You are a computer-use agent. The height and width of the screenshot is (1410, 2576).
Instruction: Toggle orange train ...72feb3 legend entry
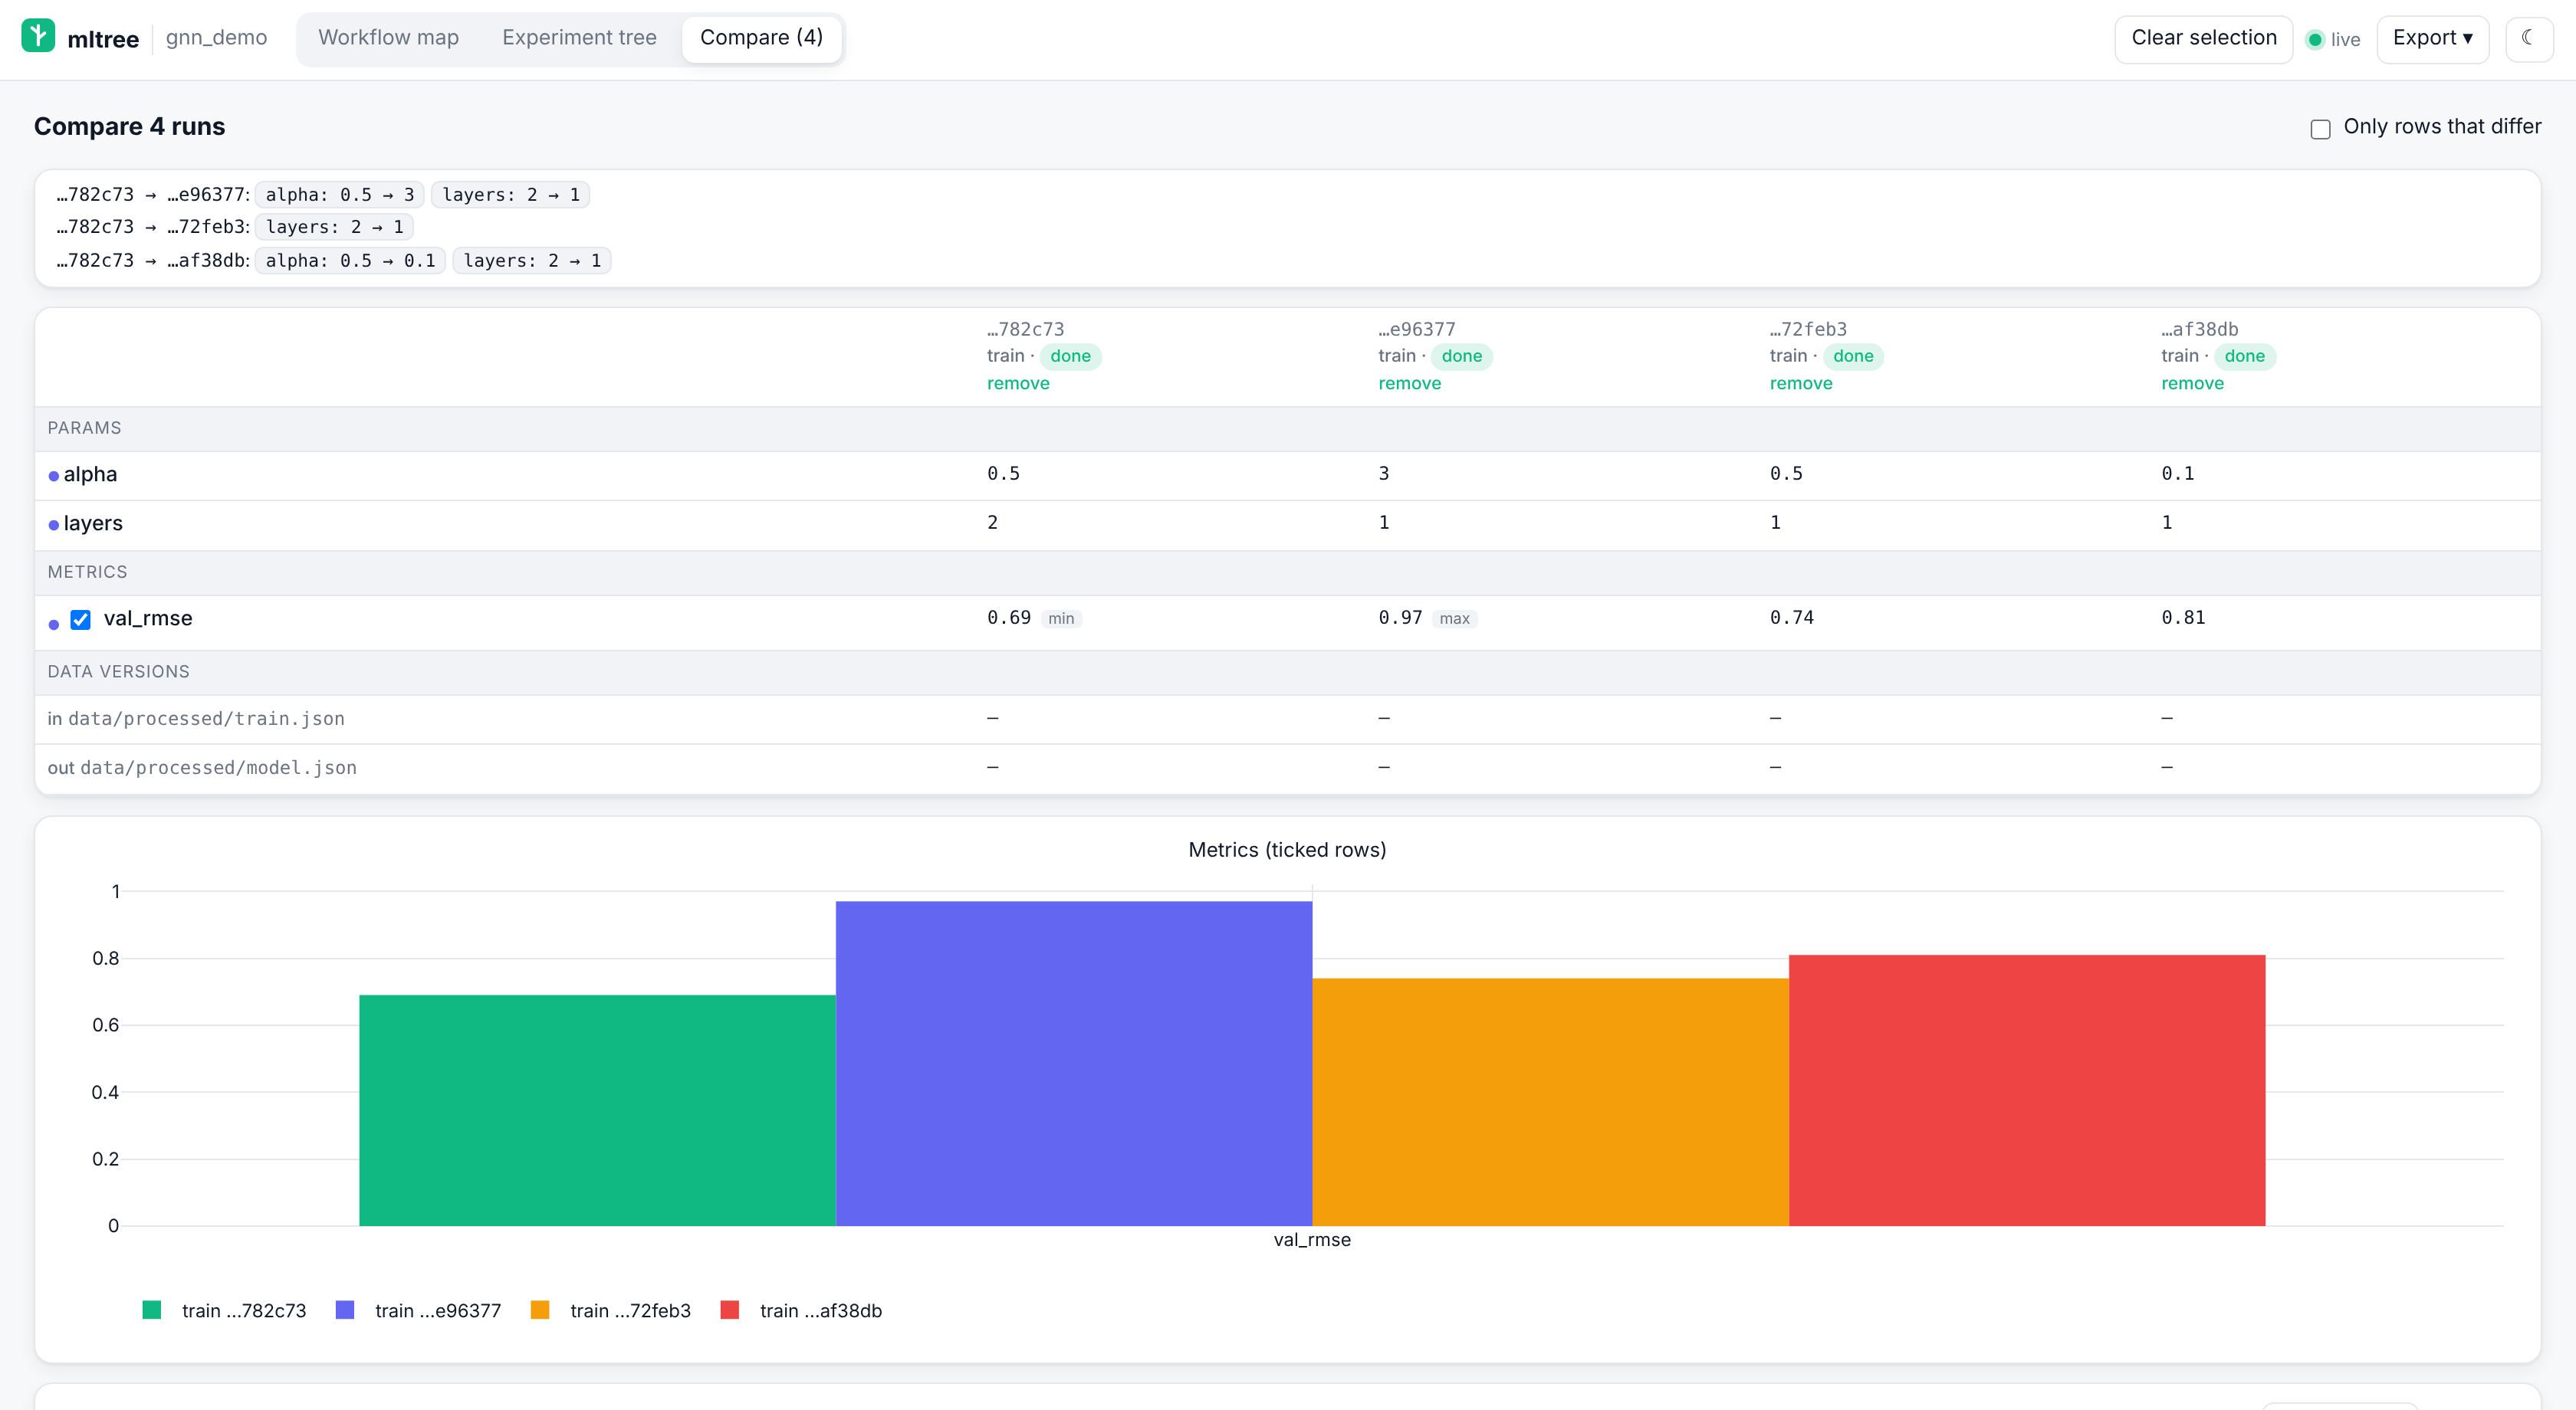click(611, 1310)
